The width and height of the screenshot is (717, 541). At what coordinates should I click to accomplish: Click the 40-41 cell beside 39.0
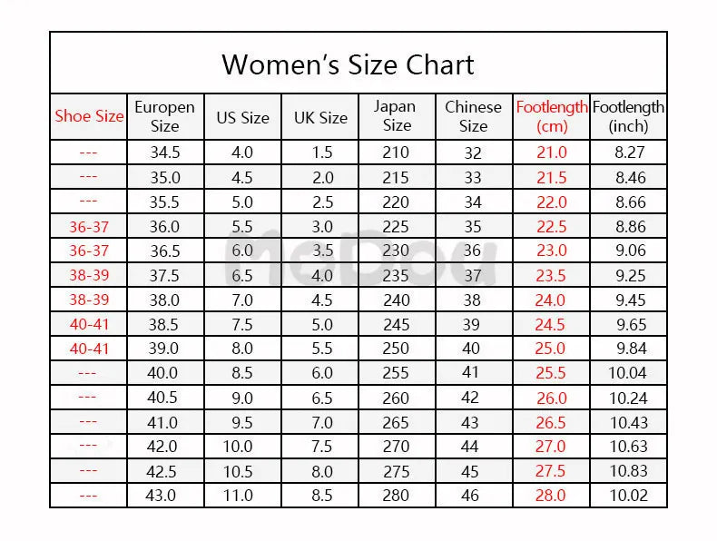pos(89,349)
